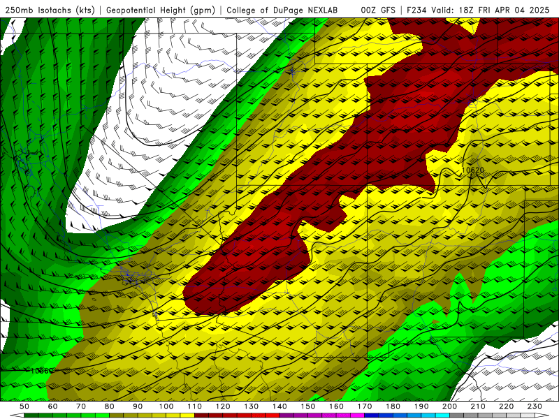Click the '100' value on the color scale
Viewport: 559px width, 419px height.
(166, 406)
